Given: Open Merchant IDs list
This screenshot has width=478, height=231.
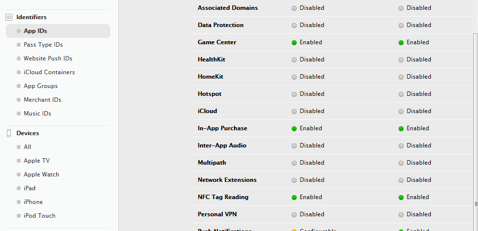Looking at the screenshot, I should [42, 100].
